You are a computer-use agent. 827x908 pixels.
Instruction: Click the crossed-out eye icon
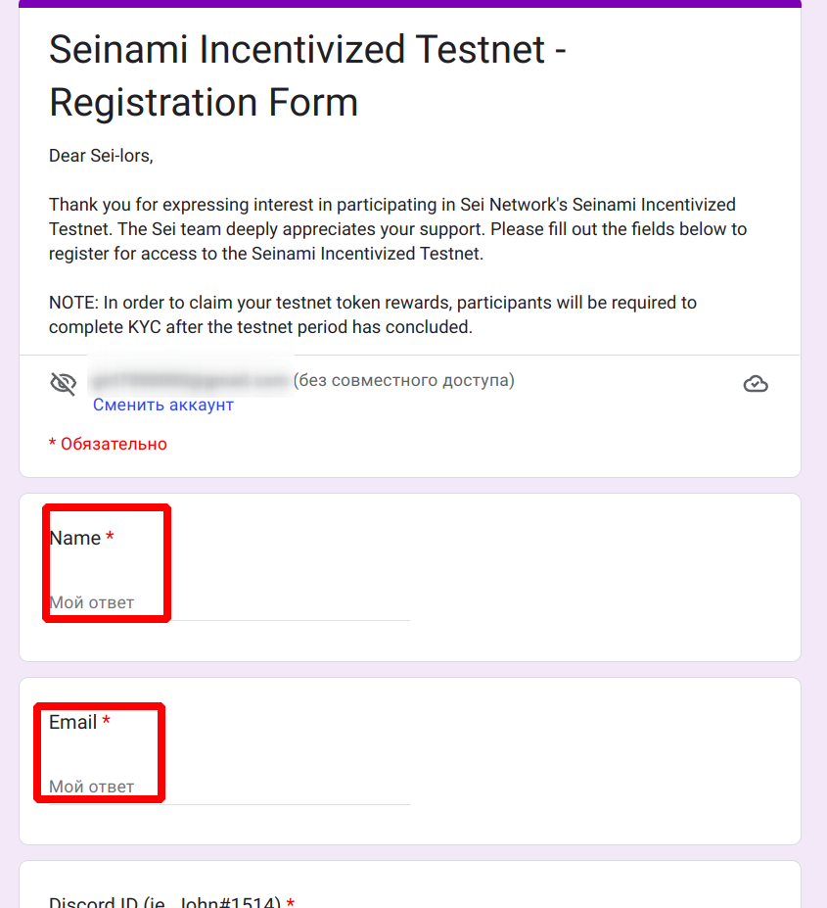[63, 383]
